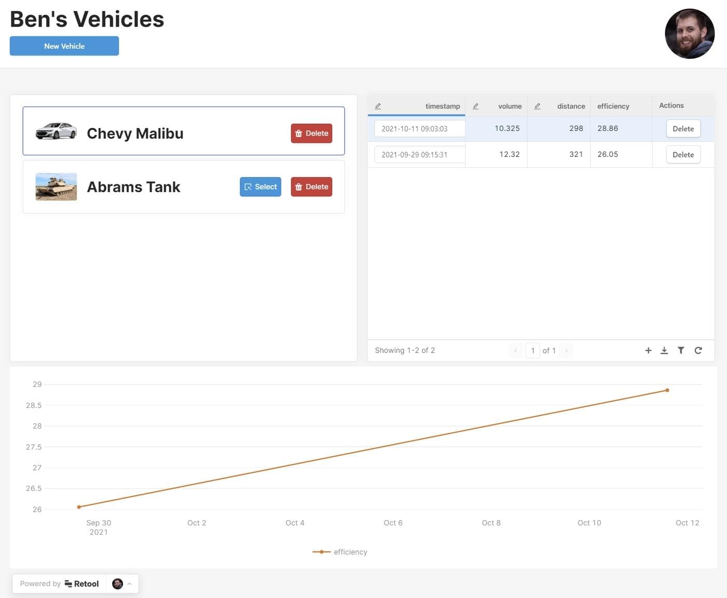Toggle efficiency series in chart legend
The height and width of the screenshot is (598, 727).
tap(340, 552)
